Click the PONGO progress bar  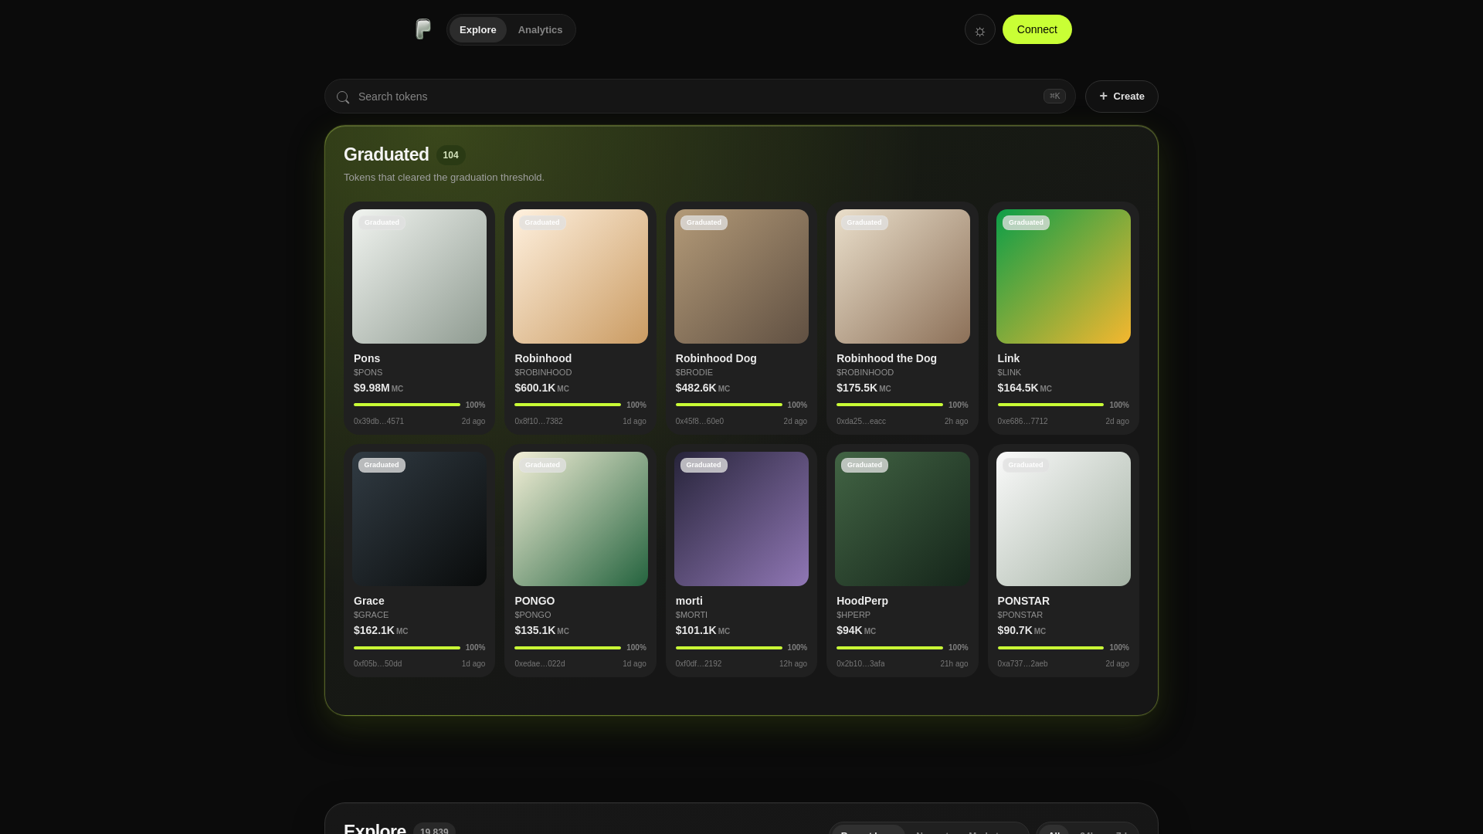pyautogui.click(x=568, y=647)
